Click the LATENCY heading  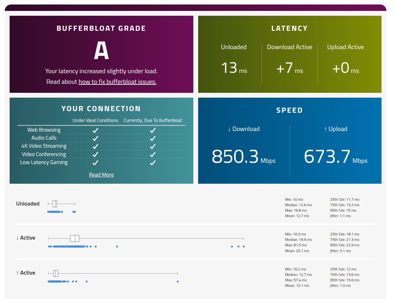(290, 28)
